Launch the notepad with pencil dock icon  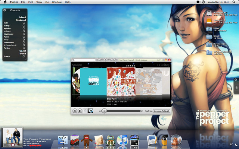tap(152, 140)
